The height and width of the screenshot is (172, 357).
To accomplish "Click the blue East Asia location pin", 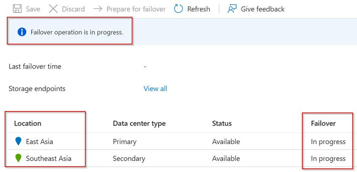I will coord(18,141).
